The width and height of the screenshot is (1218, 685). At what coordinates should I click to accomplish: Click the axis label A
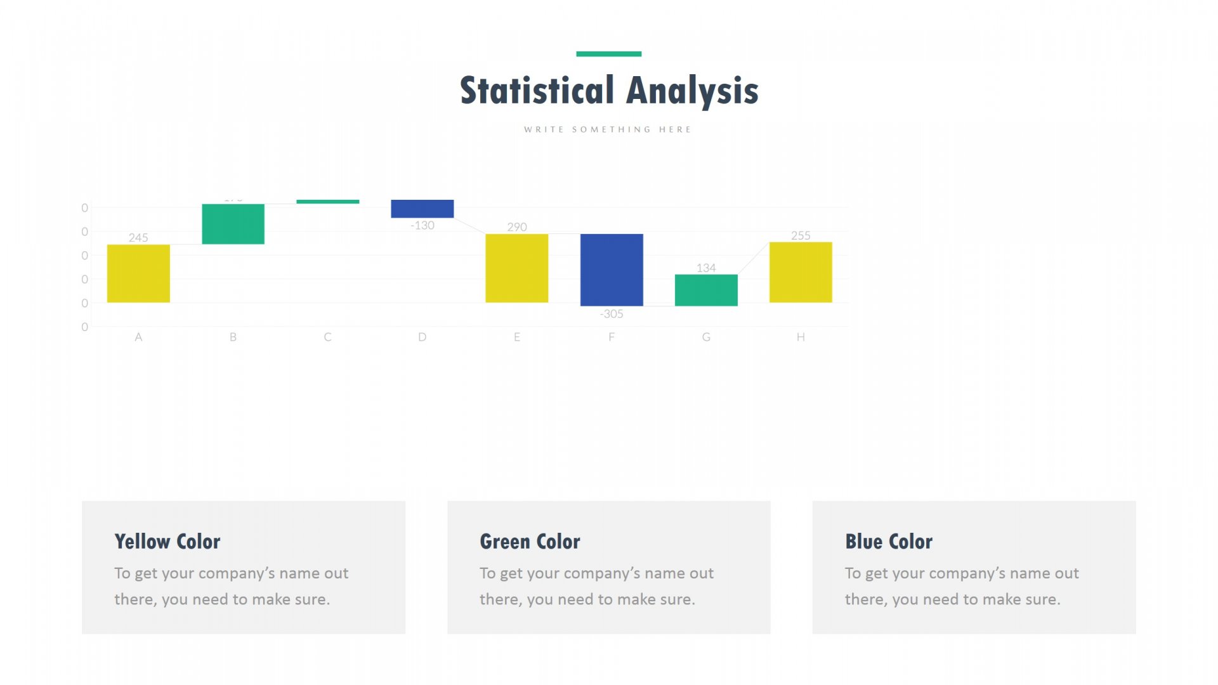(x=138, y=337)
